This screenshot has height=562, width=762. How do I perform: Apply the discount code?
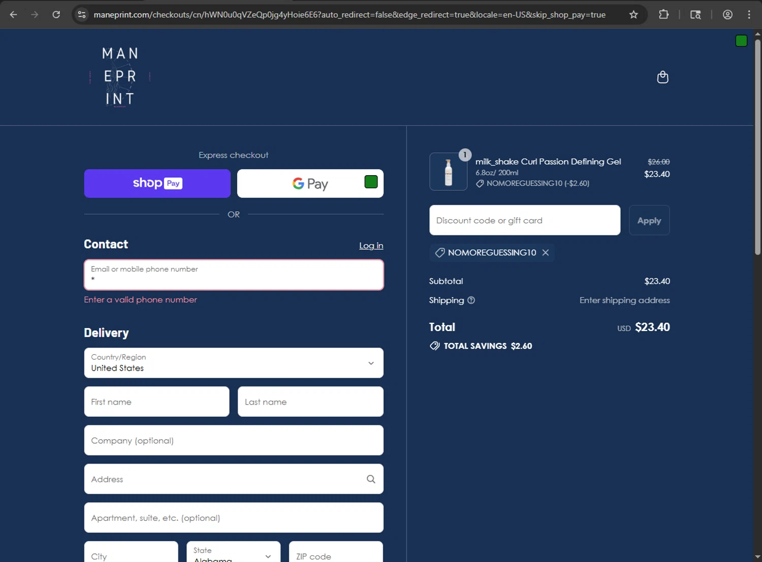[x=649, y=220]
